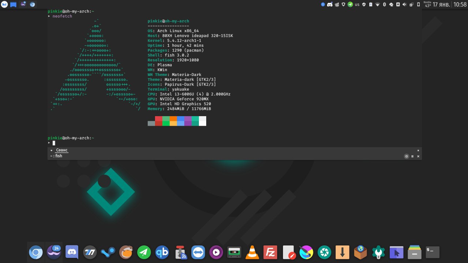This screenshot has height=263, width=468.
Task: Open the Yakuake menu square button
Action: coord(412,156)
